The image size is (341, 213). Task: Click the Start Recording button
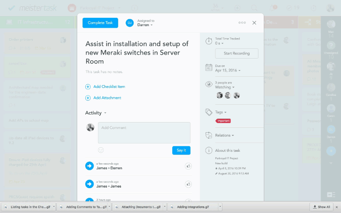point(236,53)
